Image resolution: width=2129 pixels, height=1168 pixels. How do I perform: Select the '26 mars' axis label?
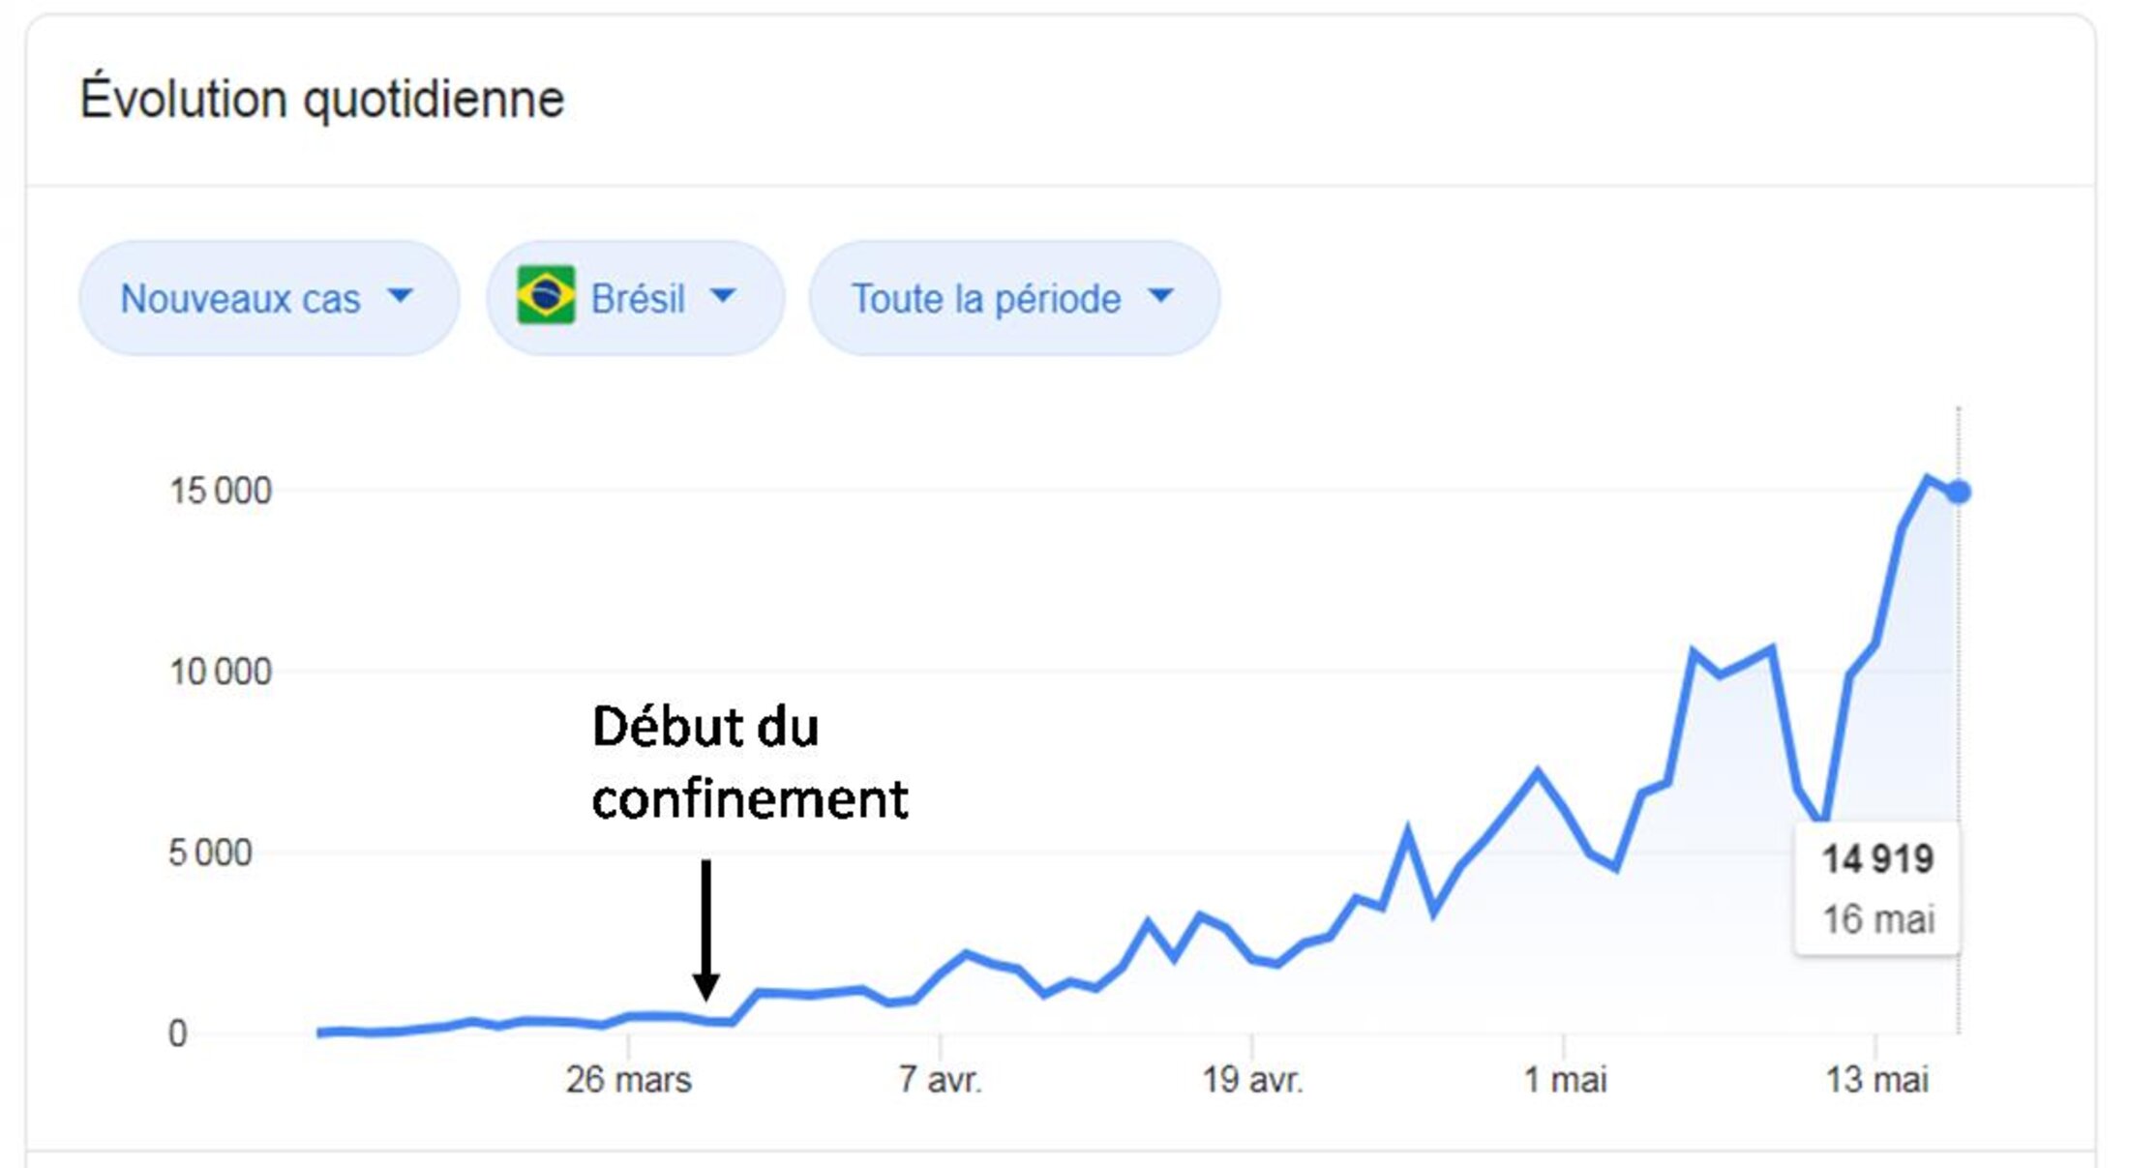[x=629, y=1080]
